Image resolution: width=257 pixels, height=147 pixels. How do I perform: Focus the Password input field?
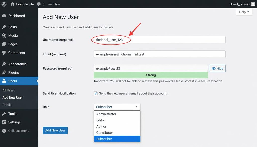pyautogui.click(x=151, y=68)
